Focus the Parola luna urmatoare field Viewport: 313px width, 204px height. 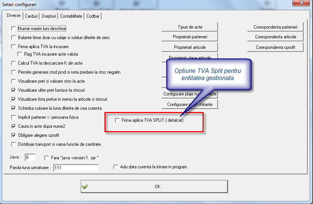[x=76, y=168]
